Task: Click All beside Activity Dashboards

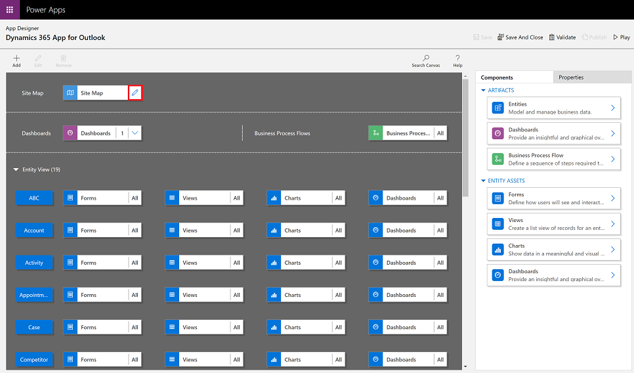Action: 440,263
